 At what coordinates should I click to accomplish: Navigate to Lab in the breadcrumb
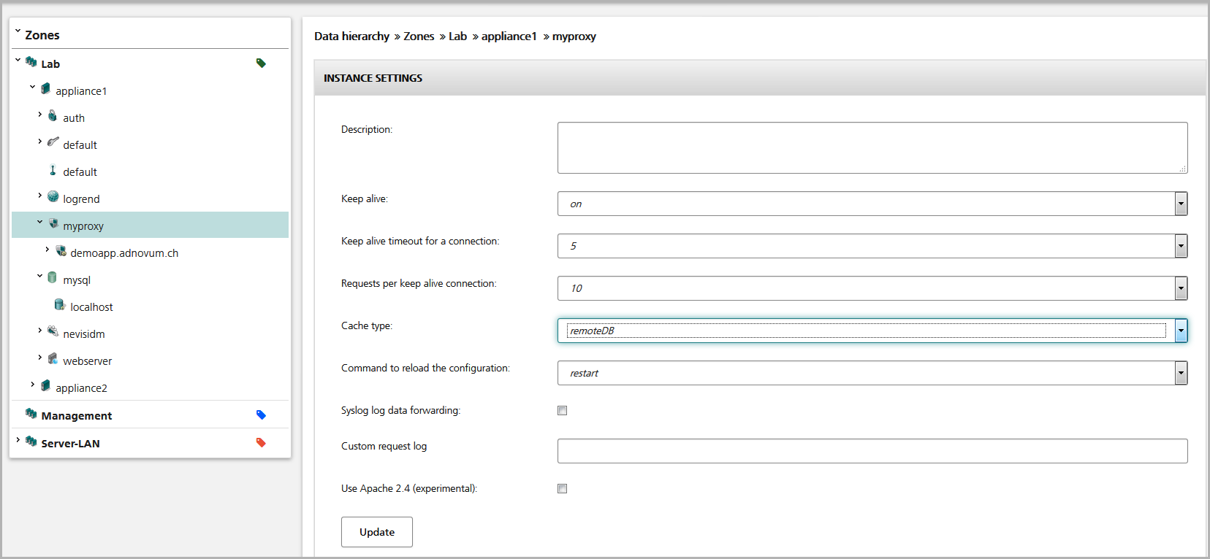coord(457,36)
